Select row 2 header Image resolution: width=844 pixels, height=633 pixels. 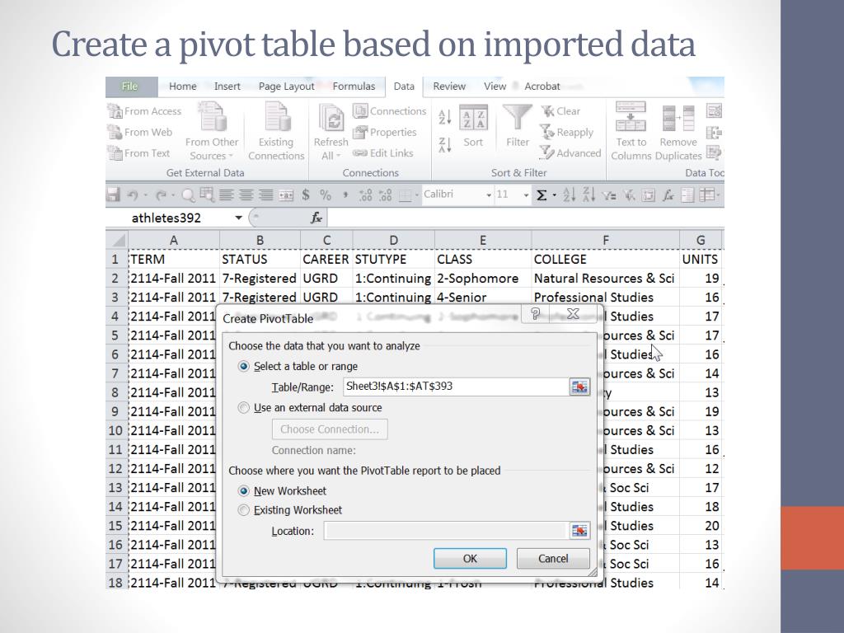115,279
